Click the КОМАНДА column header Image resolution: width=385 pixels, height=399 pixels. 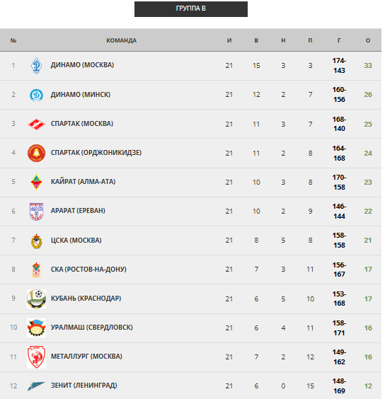coord(121,40)
